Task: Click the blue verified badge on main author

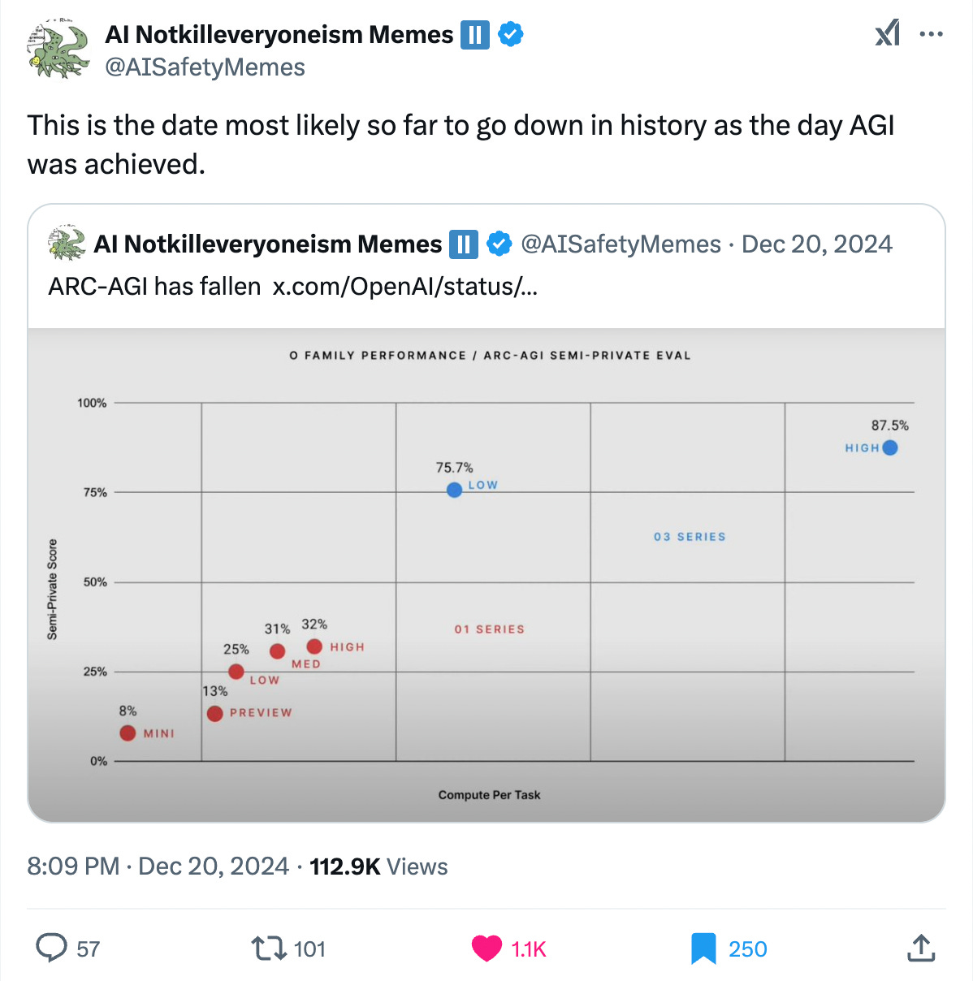Action: (x=510, y=35)
